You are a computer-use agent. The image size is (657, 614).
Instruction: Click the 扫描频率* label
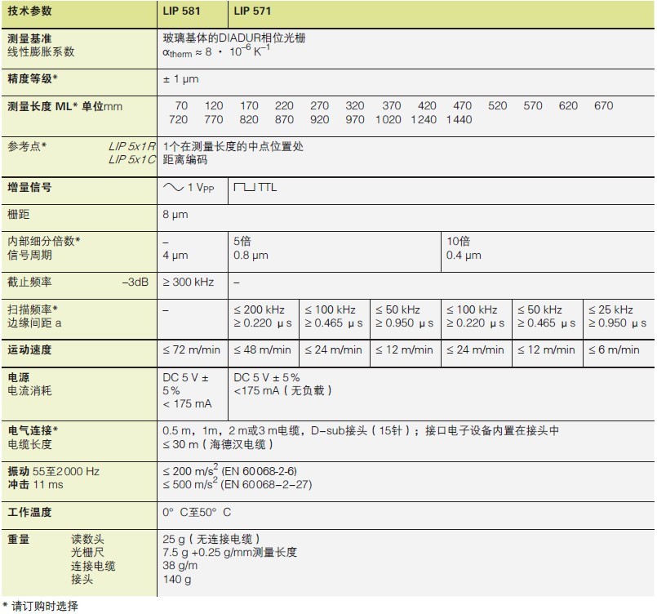(x=33, y=309)
